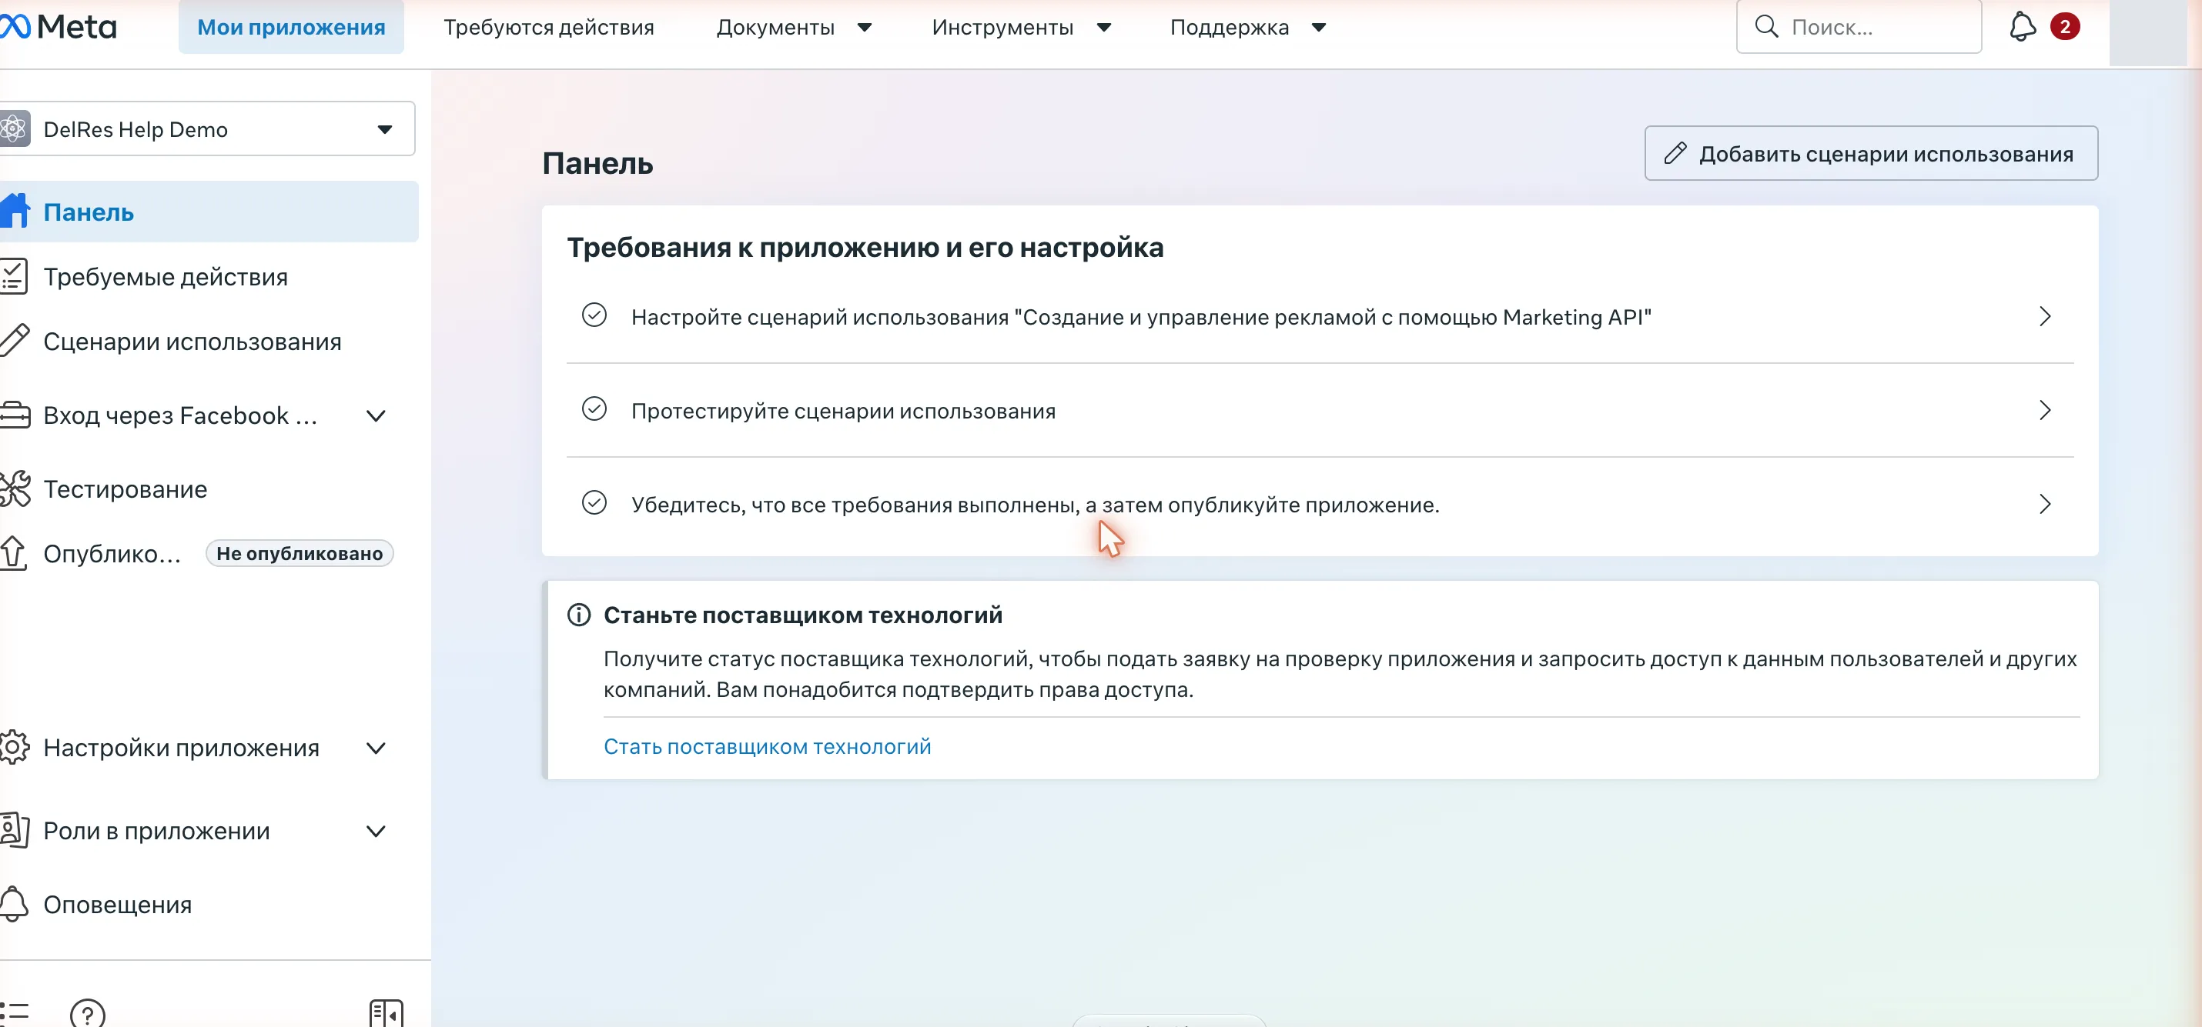Screen dimensions: 2202x1027
Task: Collapse the sidebar with the panel icon
Action: click(x=386, y=1013)
